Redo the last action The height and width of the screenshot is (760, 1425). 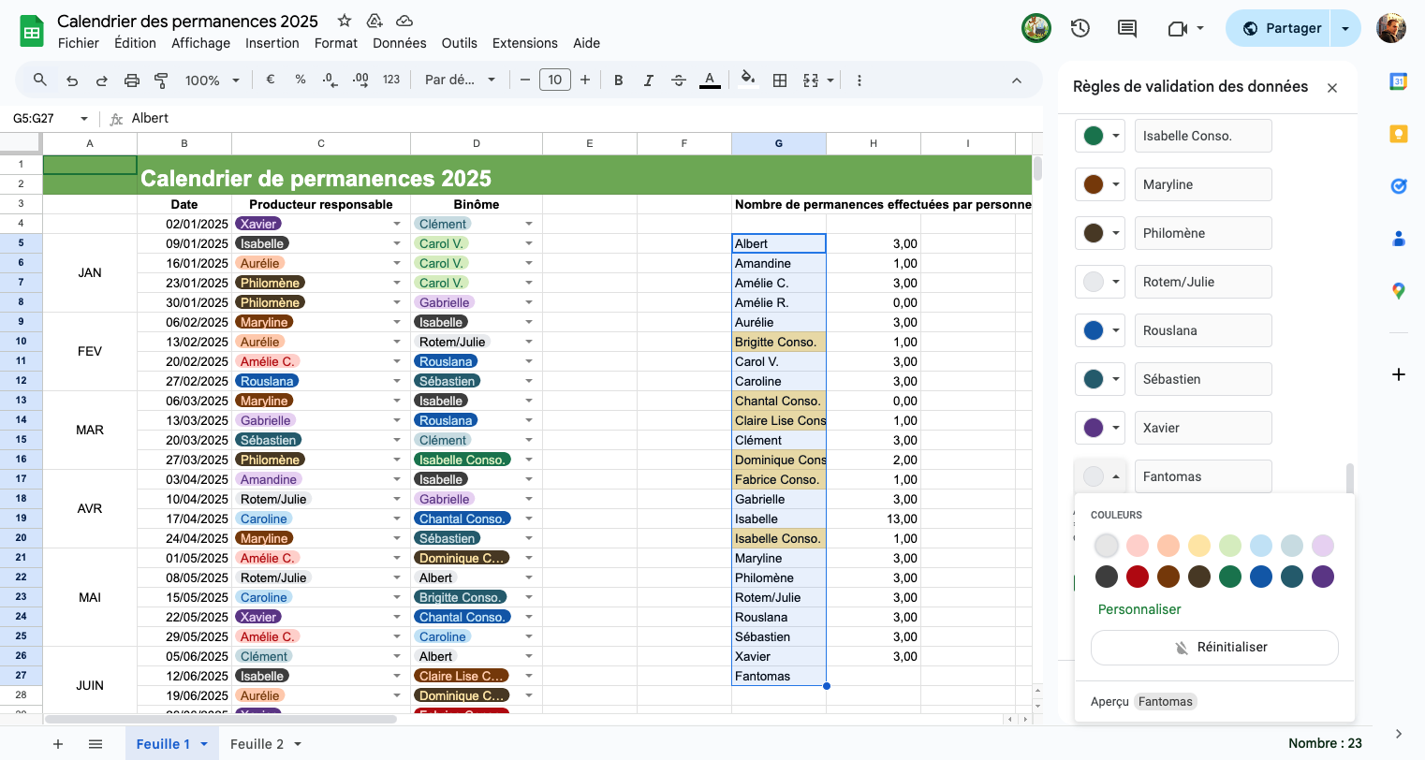point(102,80)
